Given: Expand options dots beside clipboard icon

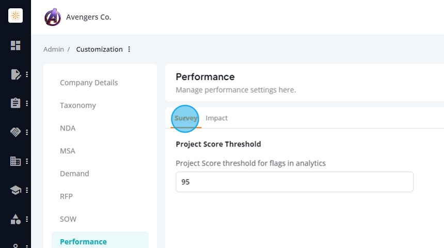Looking at the screenshot, I should click(x=27, y=103).
